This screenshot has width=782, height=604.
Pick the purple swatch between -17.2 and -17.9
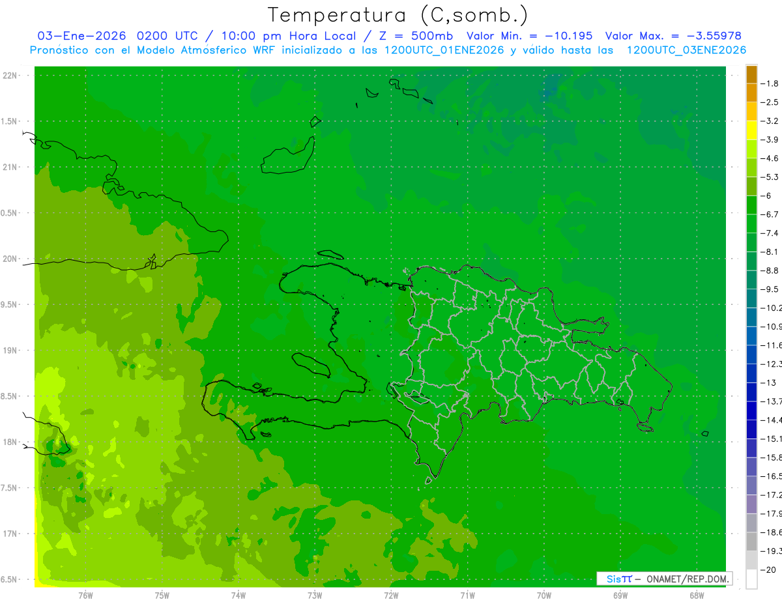[751, 504]
